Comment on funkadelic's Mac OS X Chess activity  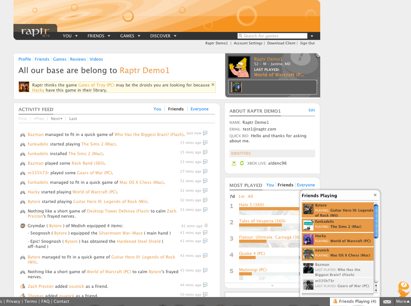[x=205, y=181]
